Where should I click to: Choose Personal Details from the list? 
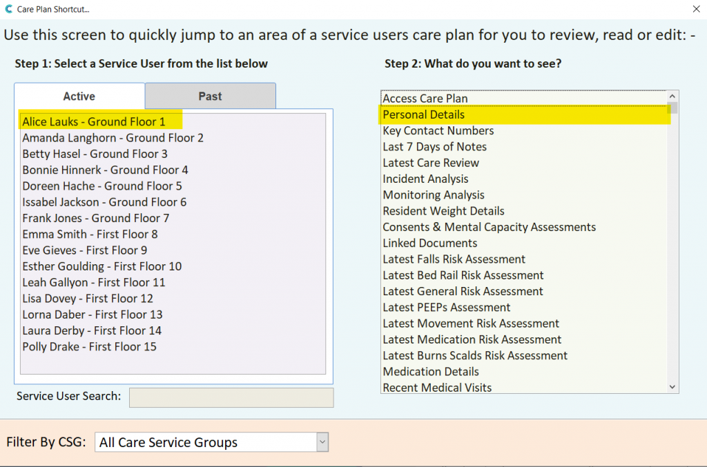pos(423,115)
